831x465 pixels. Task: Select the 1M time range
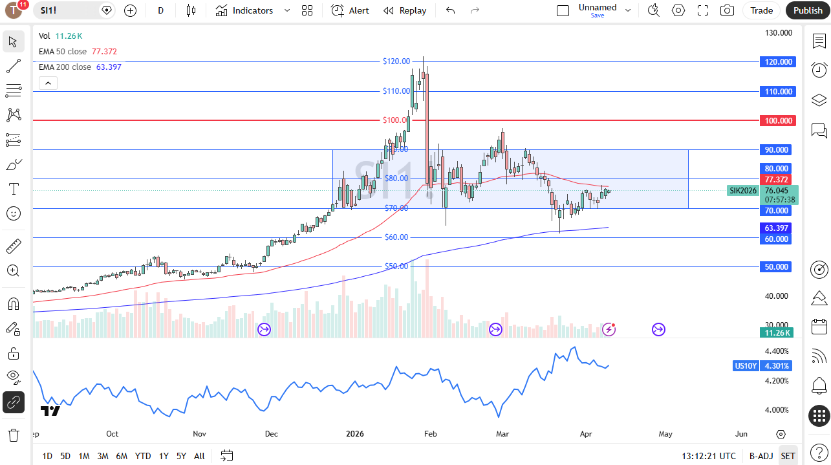84,456
